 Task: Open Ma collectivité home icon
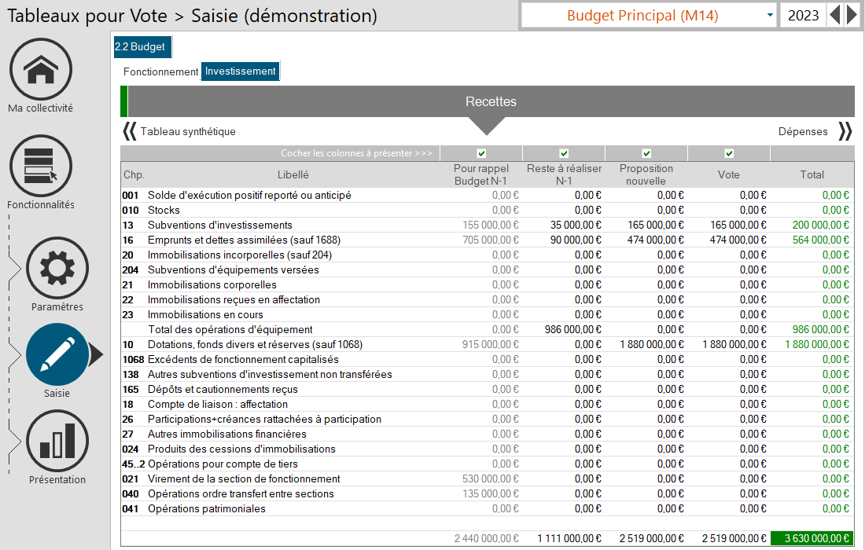[41, 70]
